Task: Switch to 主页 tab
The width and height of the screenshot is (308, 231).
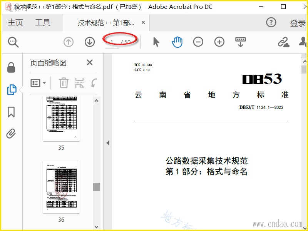Action: click(15, 23)
